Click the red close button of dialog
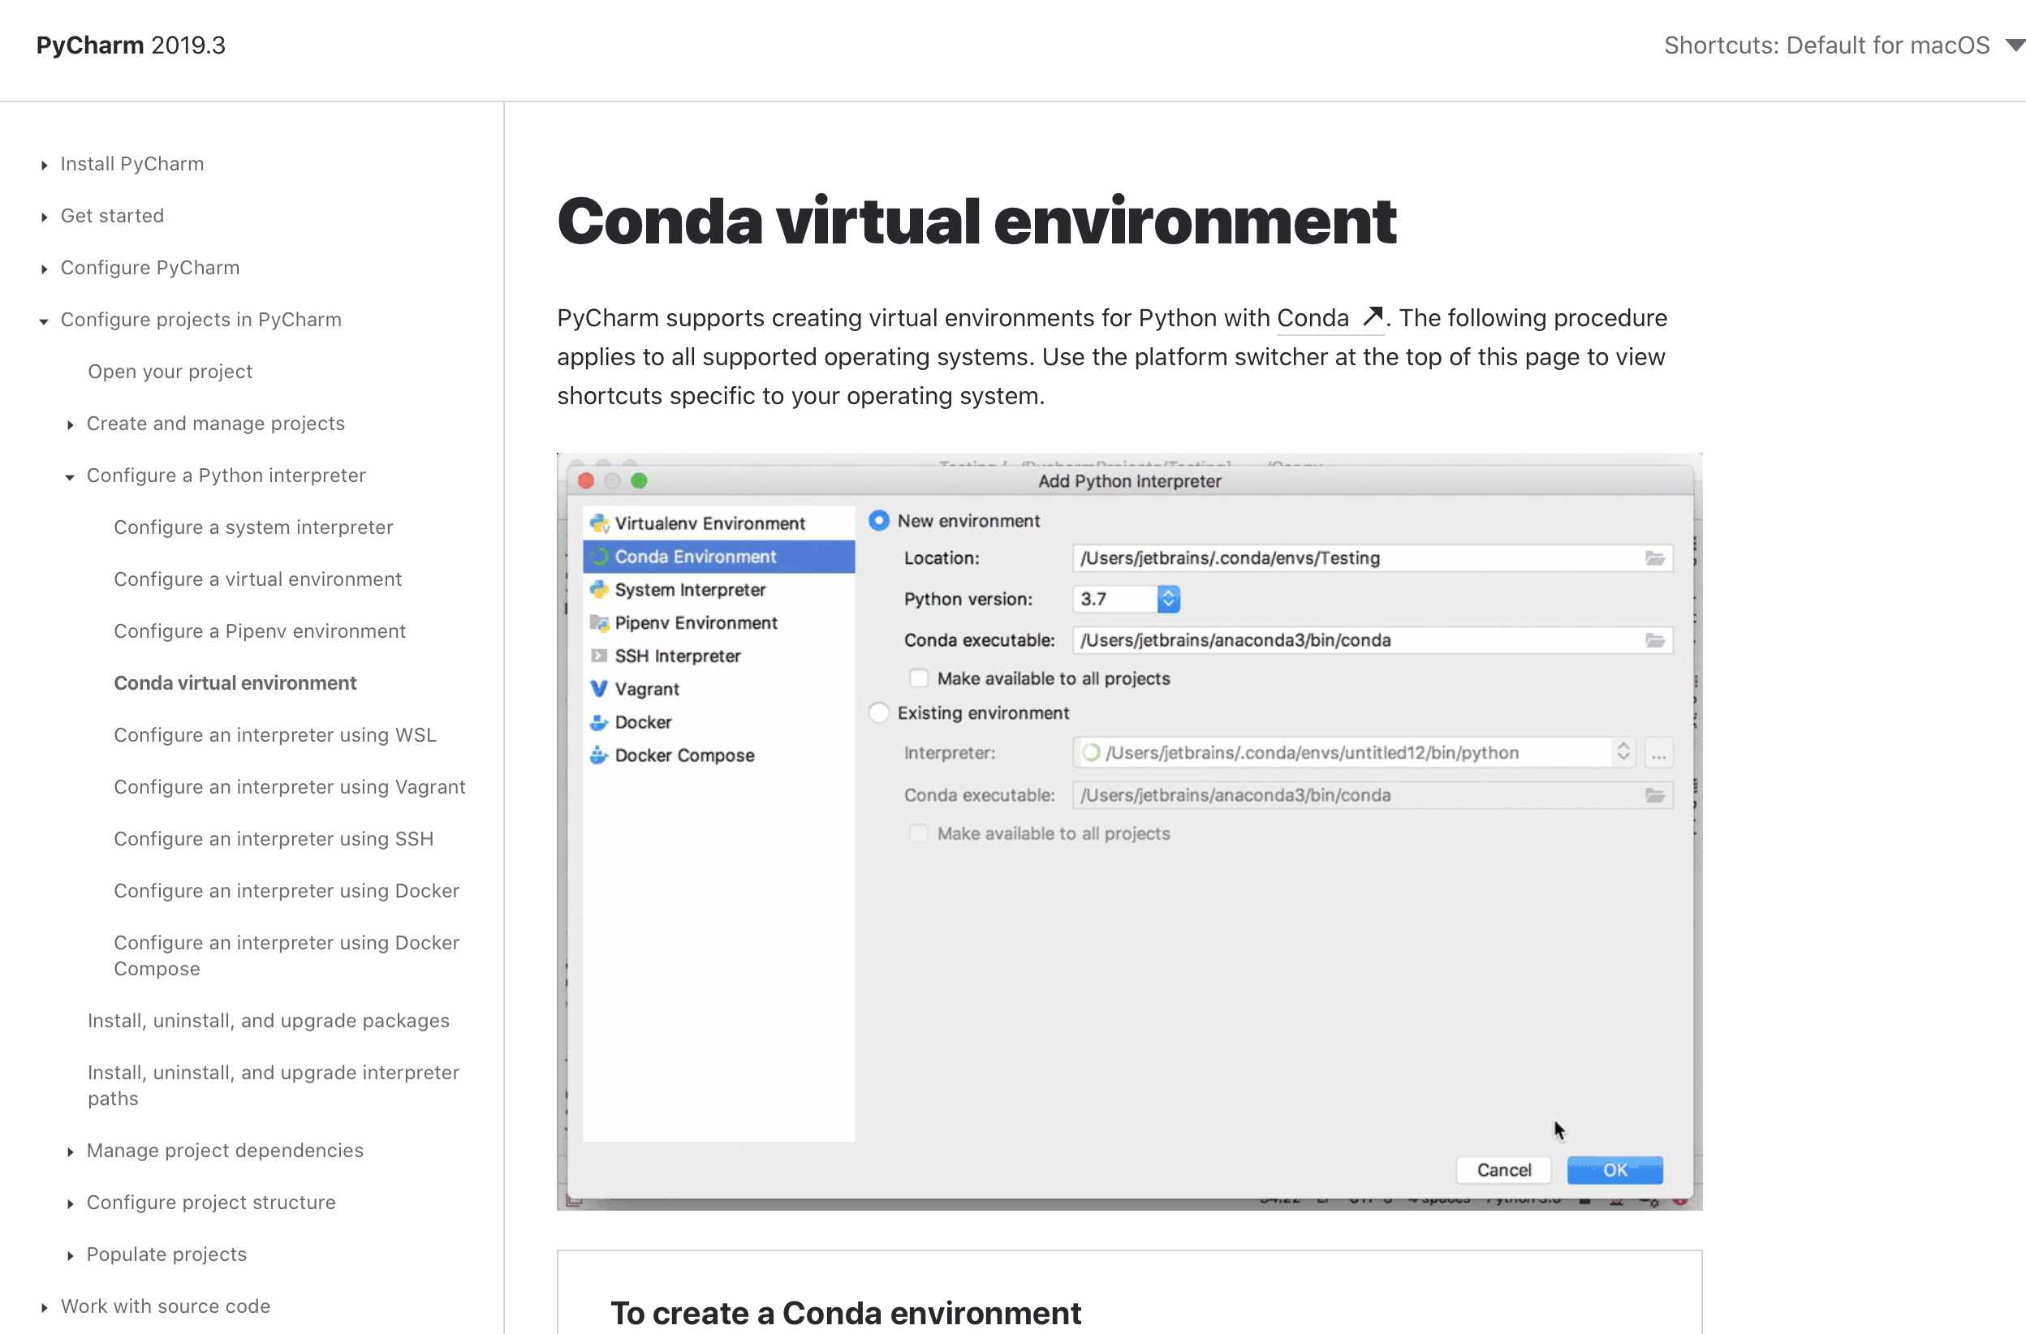2026x1334 pixels. click(x=586, y=480)
